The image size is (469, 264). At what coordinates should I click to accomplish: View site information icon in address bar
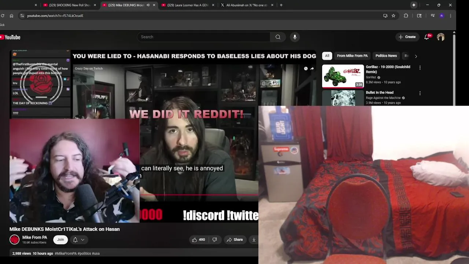click(22, 16)
